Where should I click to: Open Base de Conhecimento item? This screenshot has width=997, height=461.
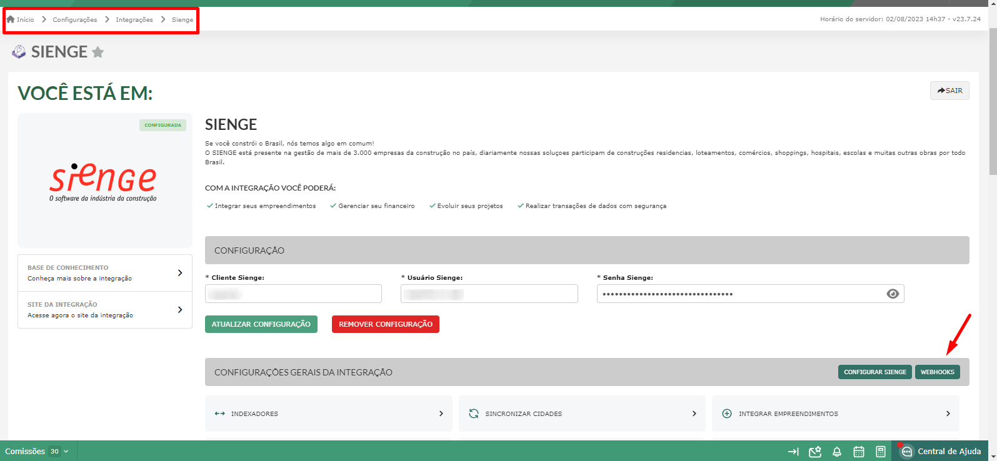click(x=105, y=273)
